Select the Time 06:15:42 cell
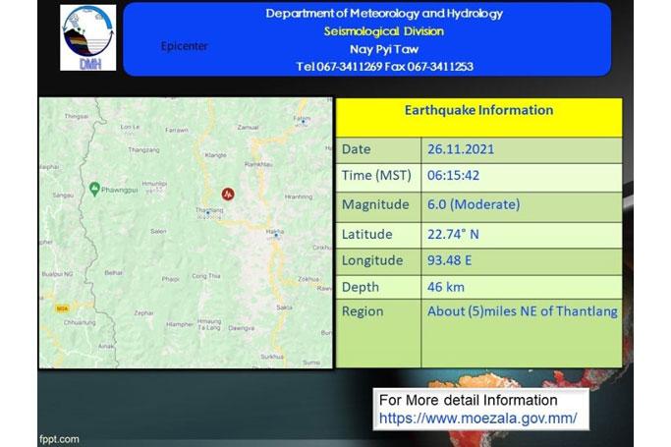 [x=454, y=177]
